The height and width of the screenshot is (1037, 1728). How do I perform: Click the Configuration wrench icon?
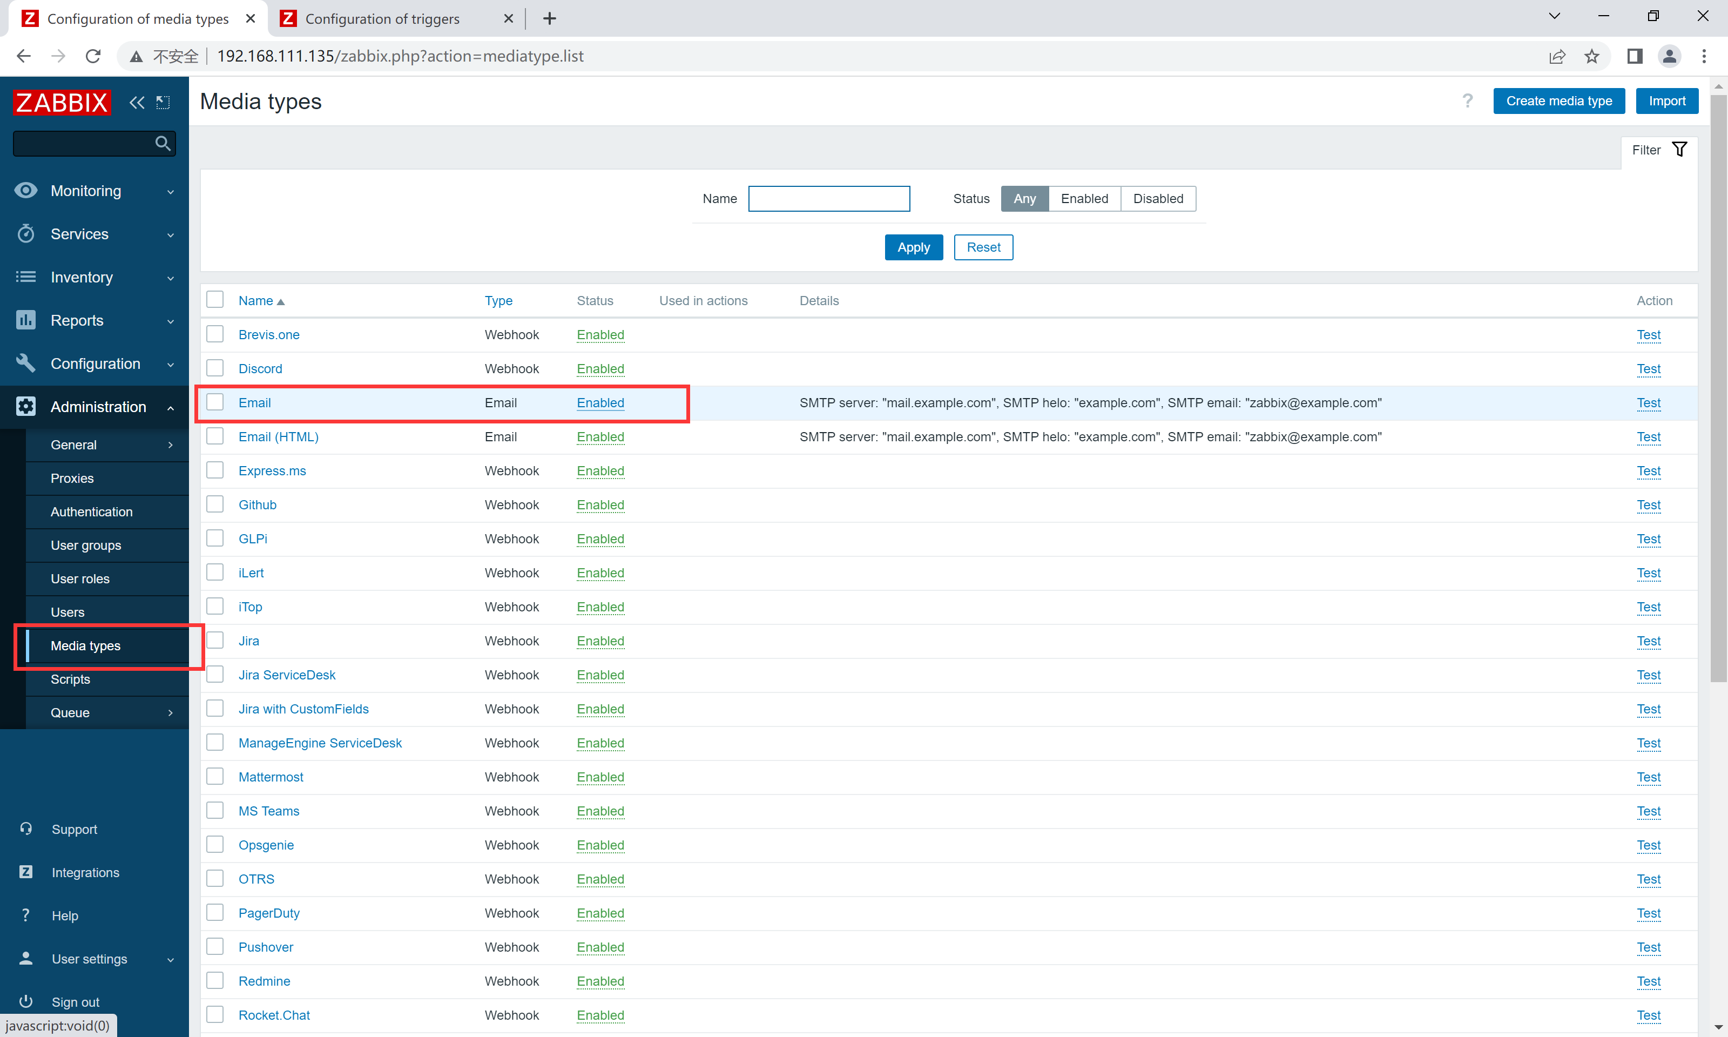point(26,363)
